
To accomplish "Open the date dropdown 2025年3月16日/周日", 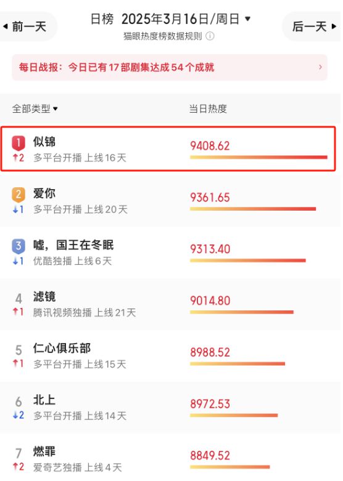I will (x=186, y=19).
